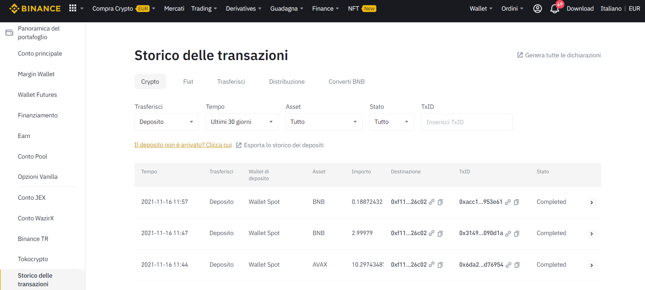Click the wallet overview card icon in sidebar

tap(9, 33)
